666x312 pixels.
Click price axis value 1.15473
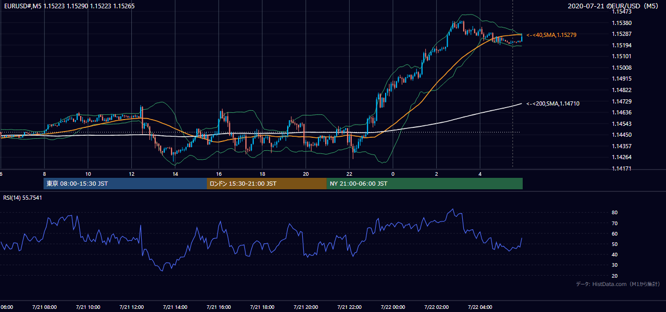622,11
